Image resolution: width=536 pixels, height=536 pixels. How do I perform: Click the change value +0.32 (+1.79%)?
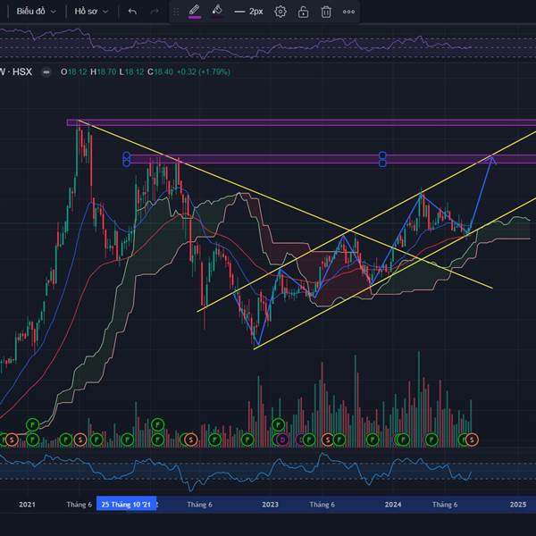(x=204, y=71)
